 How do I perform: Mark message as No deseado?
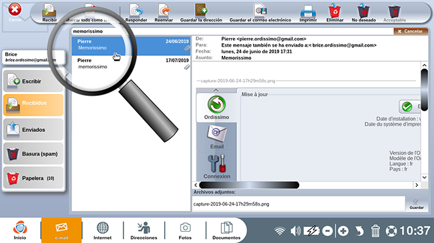(364, 13)
